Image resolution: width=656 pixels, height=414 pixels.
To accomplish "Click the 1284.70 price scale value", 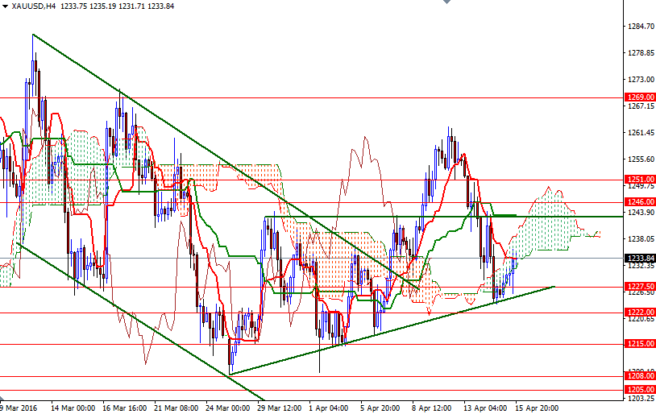I will click(641, 27).
